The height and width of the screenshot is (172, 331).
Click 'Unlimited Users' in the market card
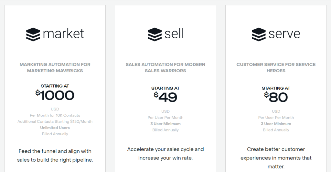coord(55,128)
